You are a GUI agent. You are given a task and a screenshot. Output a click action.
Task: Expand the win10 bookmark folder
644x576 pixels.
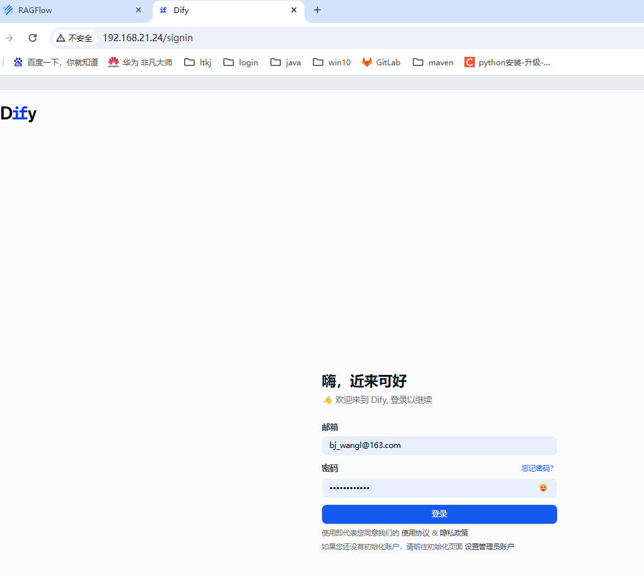[331, 62]
